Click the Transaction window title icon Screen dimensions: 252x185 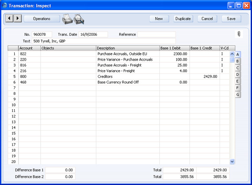click(5, 5)
